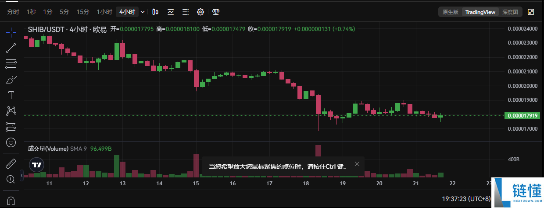Select the crosshair cursor tool
This screenshot has height=208, width=544.
point(11,32)
